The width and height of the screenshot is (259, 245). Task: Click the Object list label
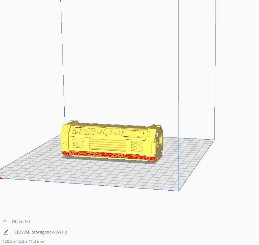click(x=21, y=222)
